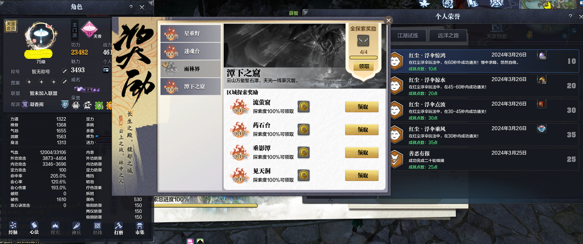Open the 经脉 meridian icon
The width and height of the screenshot is (583, 244).
pyautogui.click(x=13, y=228)
